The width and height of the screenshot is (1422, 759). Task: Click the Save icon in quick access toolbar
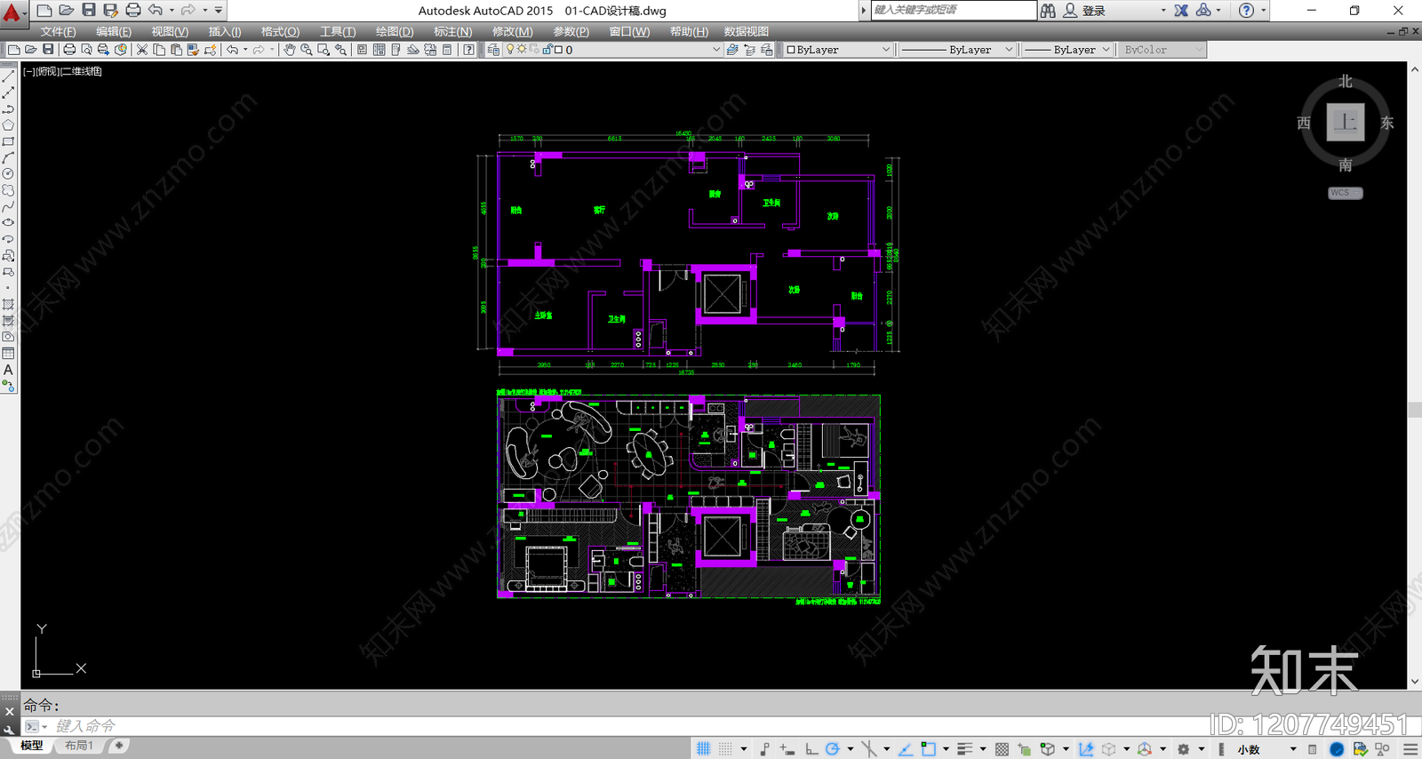click(x=89, y=10)
